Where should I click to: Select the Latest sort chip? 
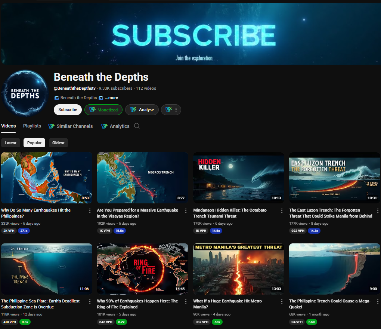pos(10,143)
